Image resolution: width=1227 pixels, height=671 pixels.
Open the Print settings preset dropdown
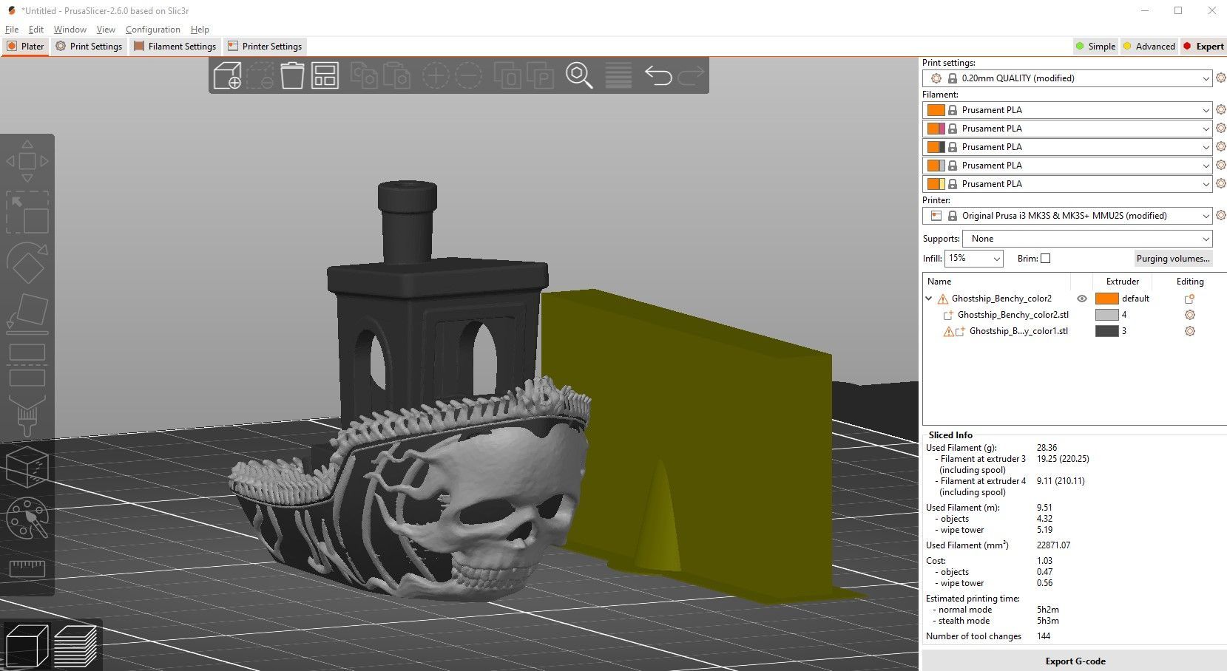[1067, 78]
